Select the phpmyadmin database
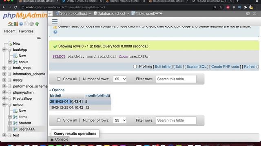Image resolution: width=261 pixels, height=146 pixels. click(23, 92)
